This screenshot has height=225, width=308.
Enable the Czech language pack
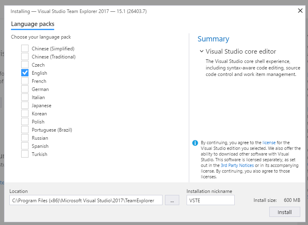(x=25, y=65)
